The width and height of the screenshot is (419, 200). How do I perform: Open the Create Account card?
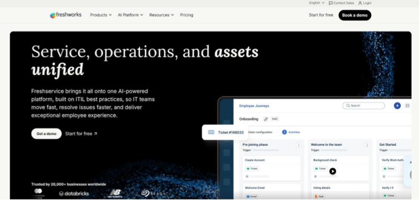[272, 168]
